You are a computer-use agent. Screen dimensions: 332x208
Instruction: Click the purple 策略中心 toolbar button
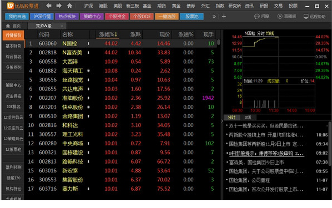(x=92, y=16)
